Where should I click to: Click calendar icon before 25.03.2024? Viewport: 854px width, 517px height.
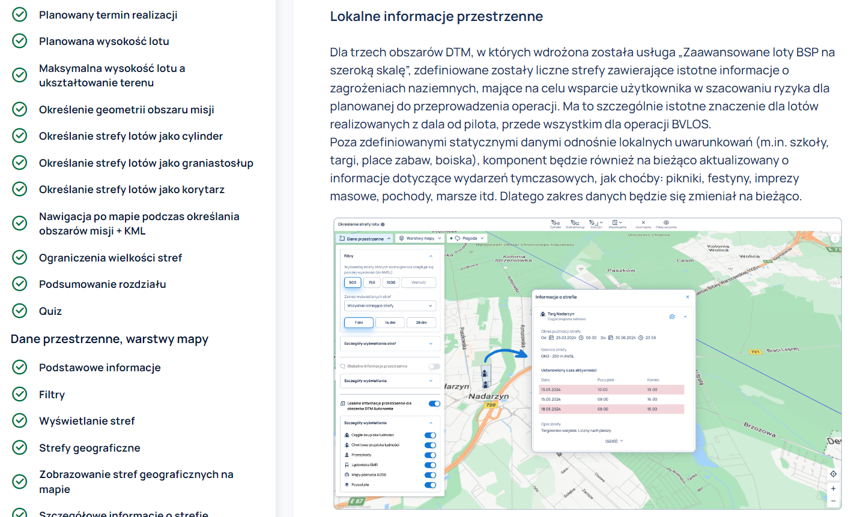click(551, 338)
